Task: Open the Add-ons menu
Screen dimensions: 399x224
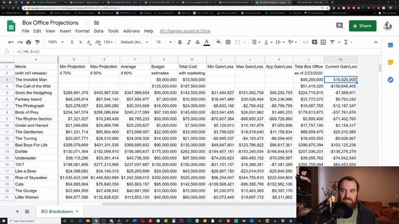Action: coord(132,31)
